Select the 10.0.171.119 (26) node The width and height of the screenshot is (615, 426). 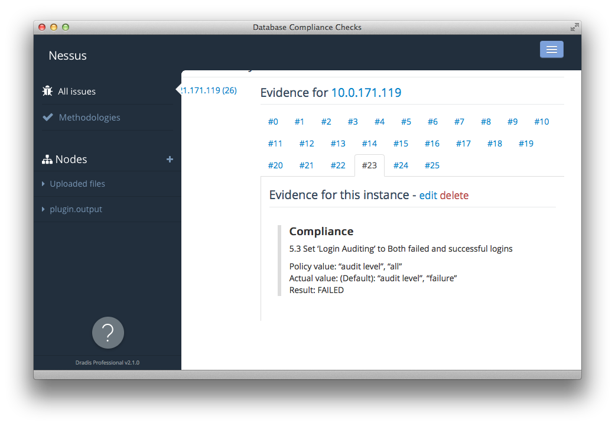tap(207, 90)
